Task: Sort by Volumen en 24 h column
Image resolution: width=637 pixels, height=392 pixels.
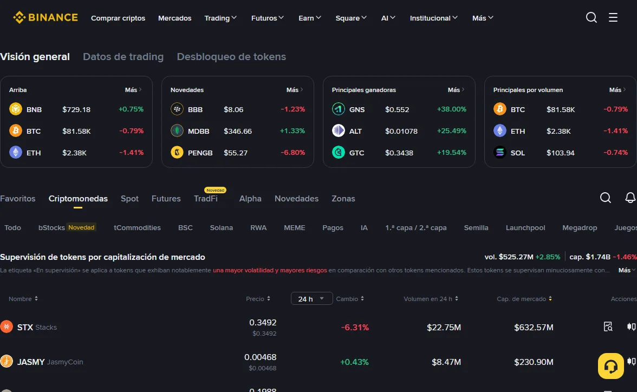Action: coord(431,298)
